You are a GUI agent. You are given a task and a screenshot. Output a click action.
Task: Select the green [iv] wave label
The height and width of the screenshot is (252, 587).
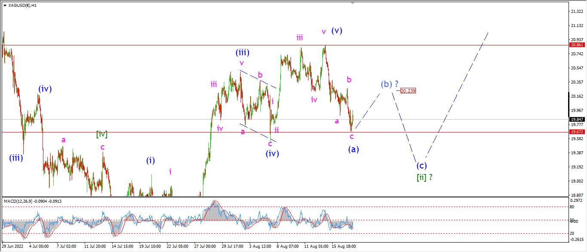pos(101,135)
